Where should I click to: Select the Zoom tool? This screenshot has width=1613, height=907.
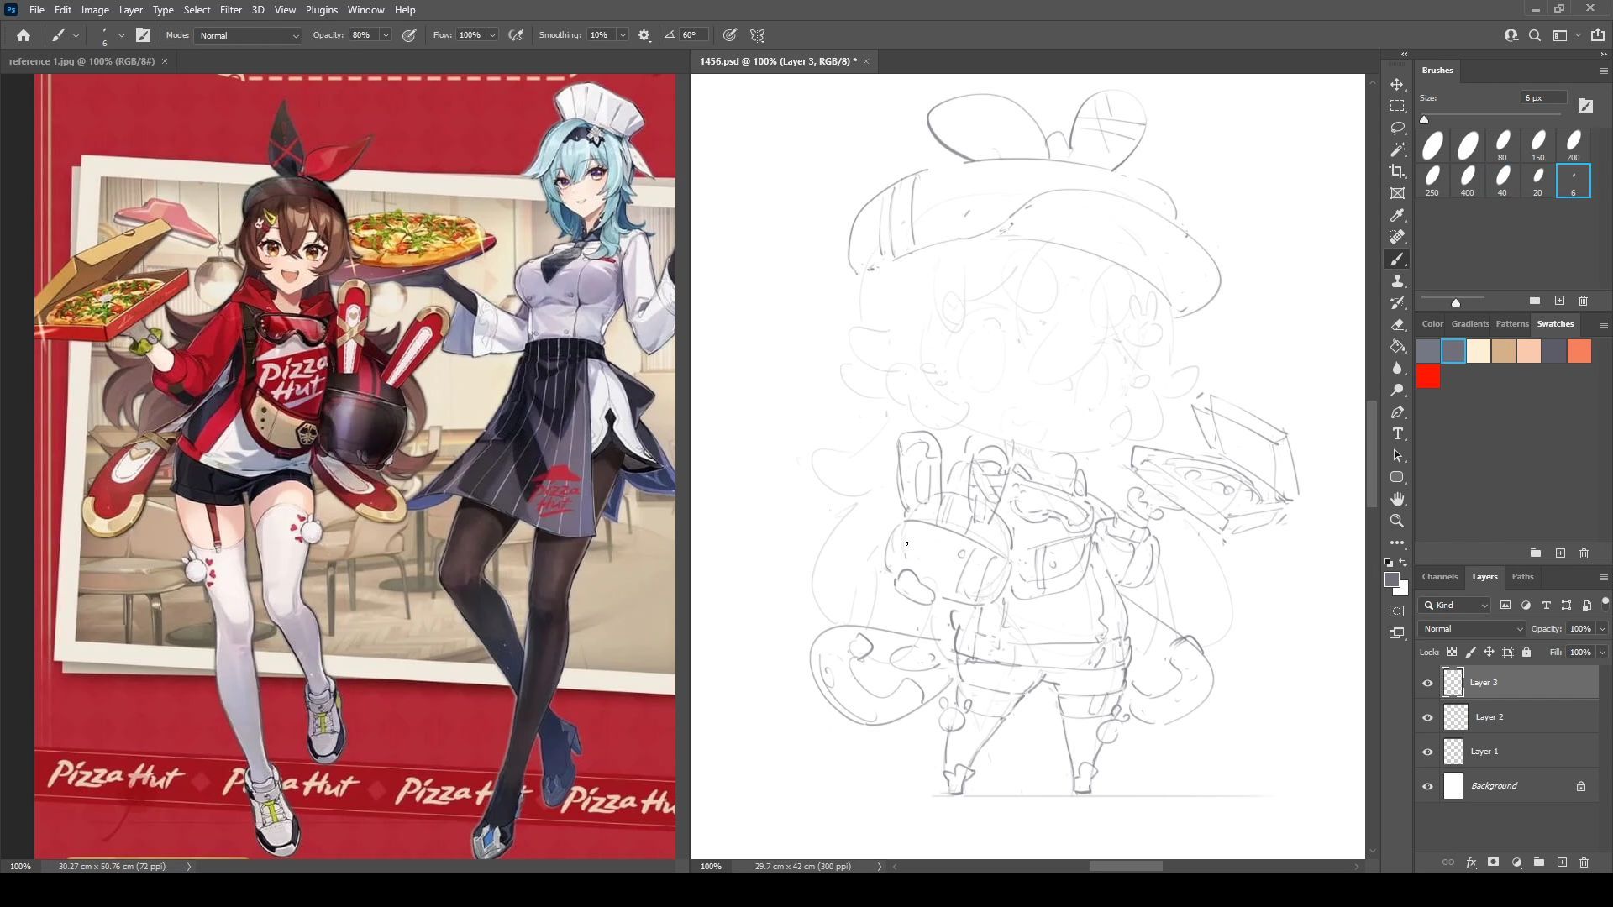pos(1397,522)
